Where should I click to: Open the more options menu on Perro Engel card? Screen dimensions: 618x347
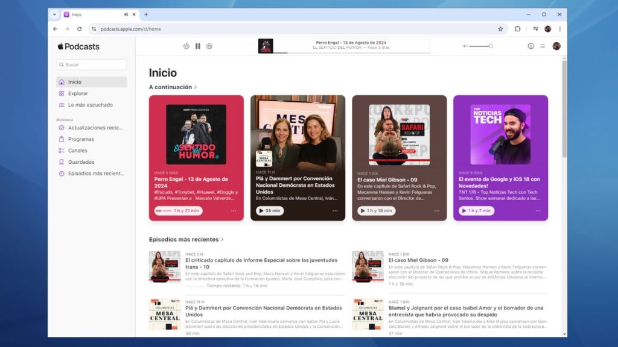[x=234, y=211]
